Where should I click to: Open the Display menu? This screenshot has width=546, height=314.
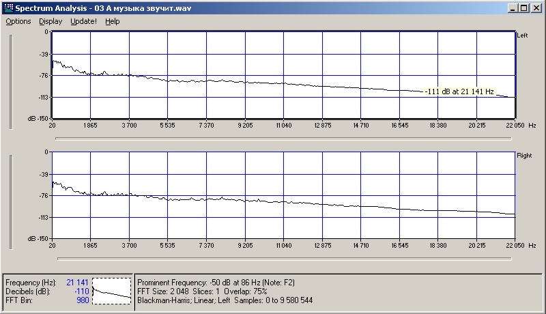51,21
